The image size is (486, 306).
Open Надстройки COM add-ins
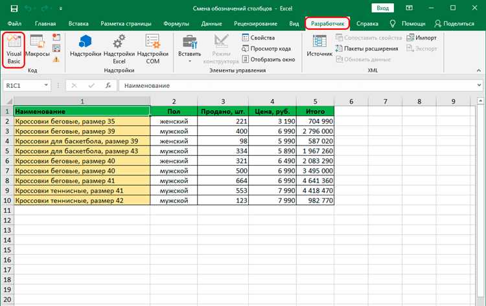152,50
